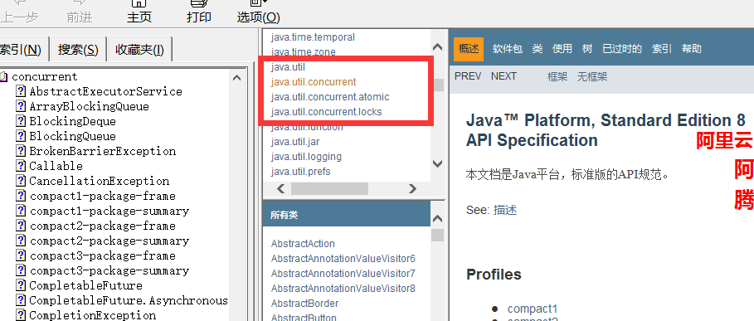Viewport: 754px width, 321px height.
Task: Open Callable topic icon
Action: click(20, 166)
